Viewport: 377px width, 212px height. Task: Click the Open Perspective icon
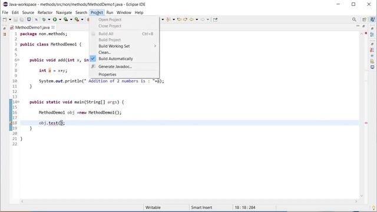(x=364, y=19)
